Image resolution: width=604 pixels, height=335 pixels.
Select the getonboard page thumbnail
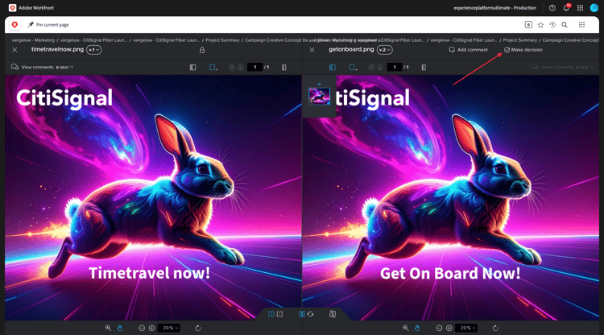(x=319, y=96)
